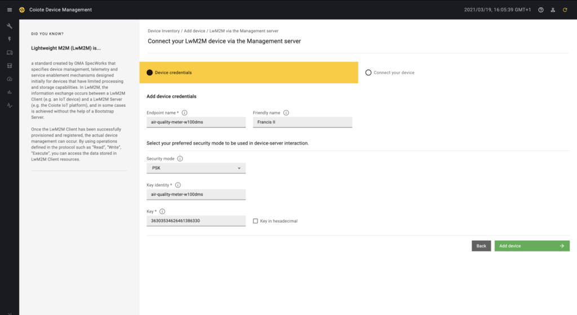Click the wrench icon in sidebar

click(x=9, y=26)
